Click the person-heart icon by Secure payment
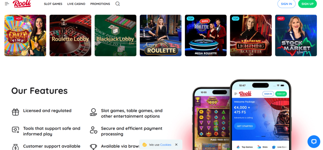The image size is (323, 150). click(x=93, y=130)
